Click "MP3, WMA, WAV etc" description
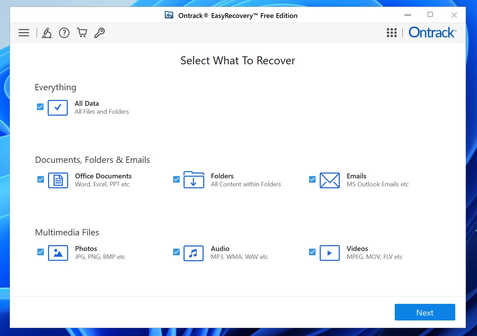The image size is (477, 336). [240, 257]
